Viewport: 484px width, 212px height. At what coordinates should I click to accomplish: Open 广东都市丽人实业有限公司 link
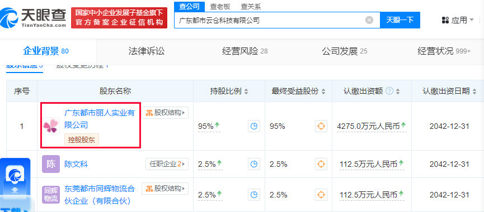click(x=100, y=119)
